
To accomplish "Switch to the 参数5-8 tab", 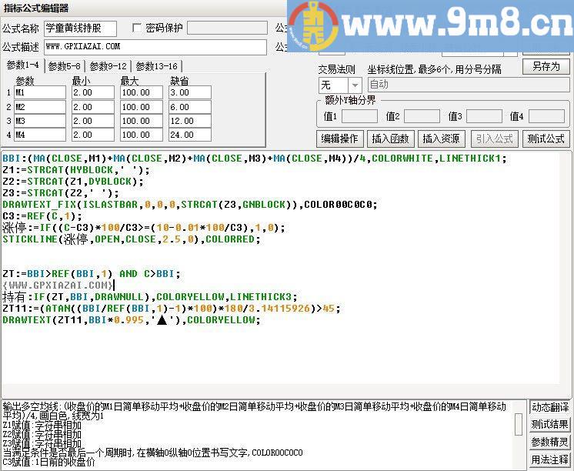I will 65,66.
